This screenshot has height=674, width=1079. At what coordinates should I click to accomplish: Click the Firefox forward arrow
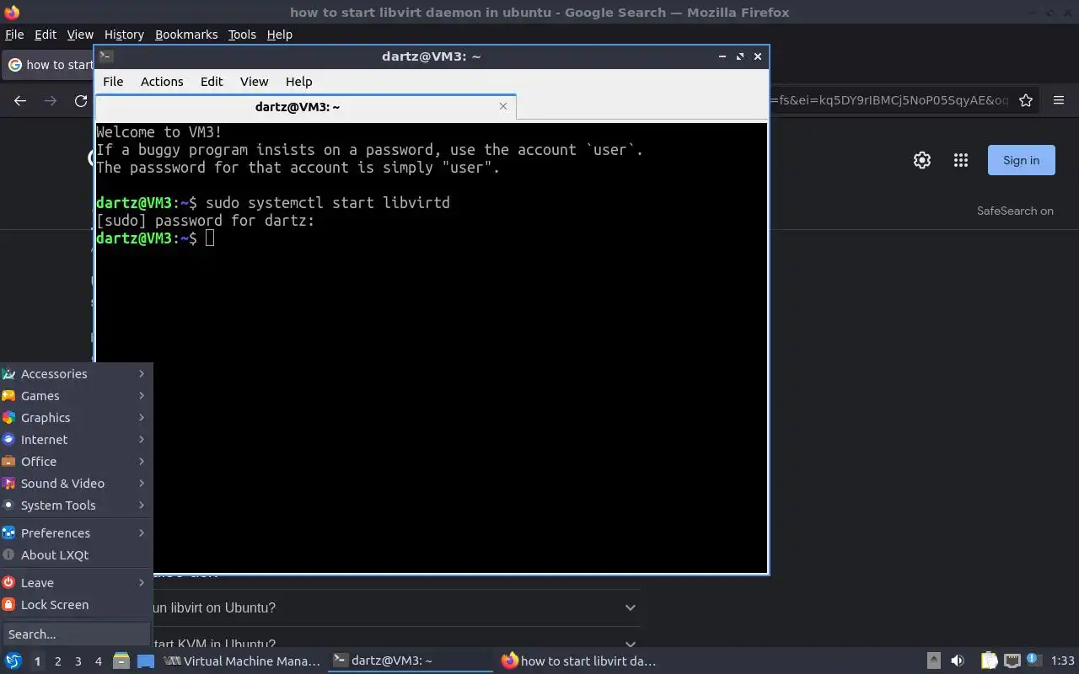(51, 100)
